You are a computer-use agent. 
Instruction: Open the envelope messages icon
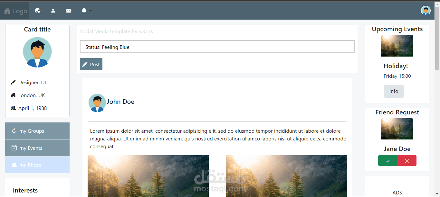[69, 11]
